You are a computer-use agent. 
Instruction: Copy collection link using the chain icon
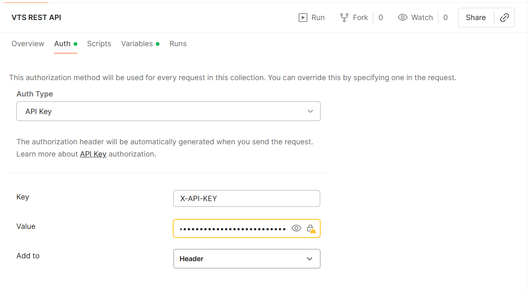tap(505, 18)
